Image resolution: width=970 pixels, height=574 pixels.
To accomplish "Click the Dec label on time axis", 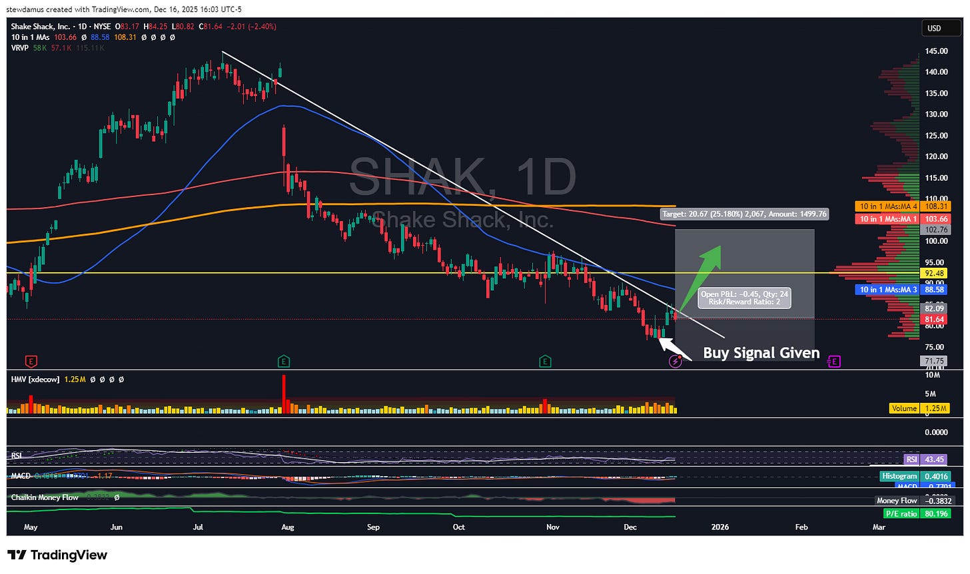I will tap(630, 527).
